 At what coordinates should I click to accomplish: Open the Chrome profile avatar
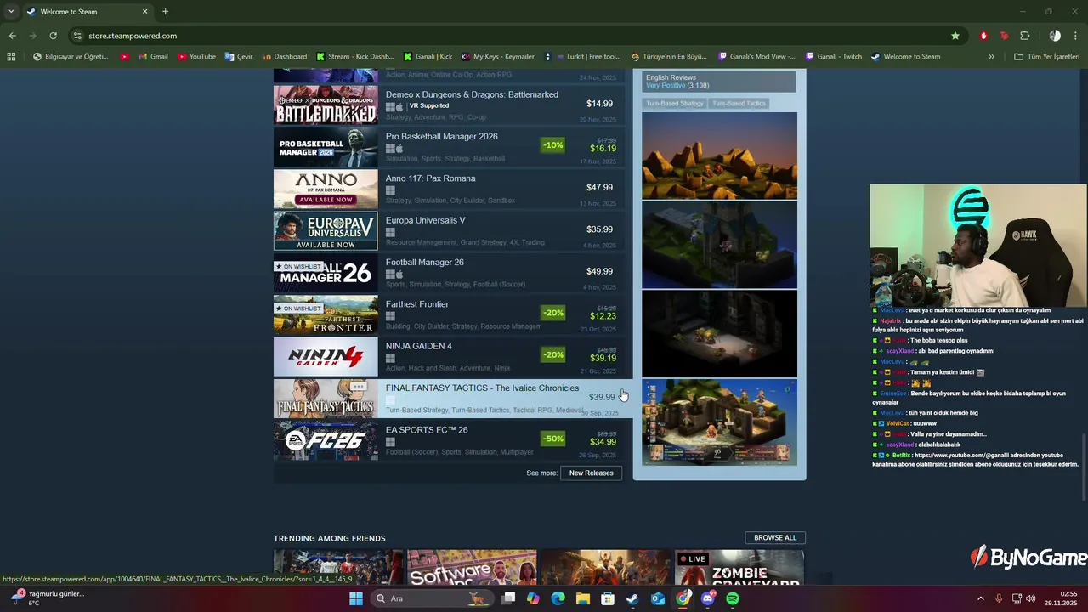tap(1055, 36)
